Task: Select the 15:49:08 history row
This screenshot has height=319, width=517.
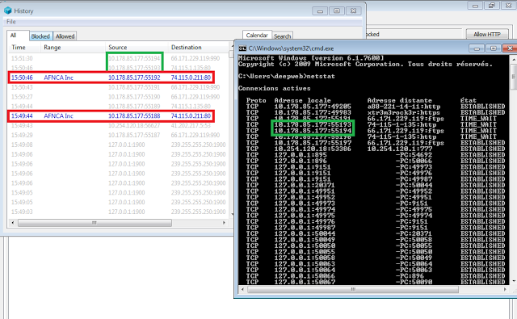Action: (119, 145)
